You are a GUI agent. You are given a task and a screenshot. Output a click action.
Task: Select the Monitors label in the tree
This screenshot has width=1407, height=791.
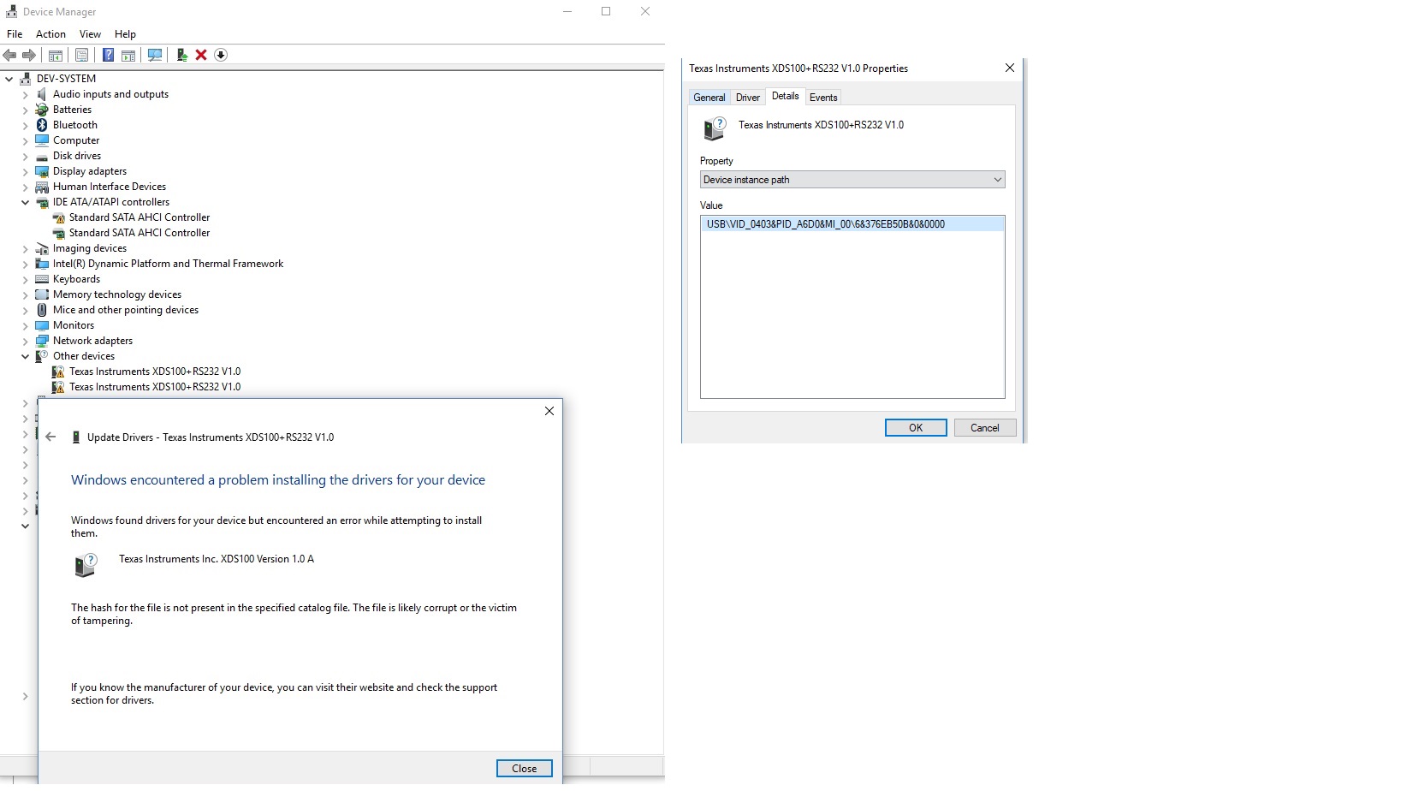tap(74, 325)
